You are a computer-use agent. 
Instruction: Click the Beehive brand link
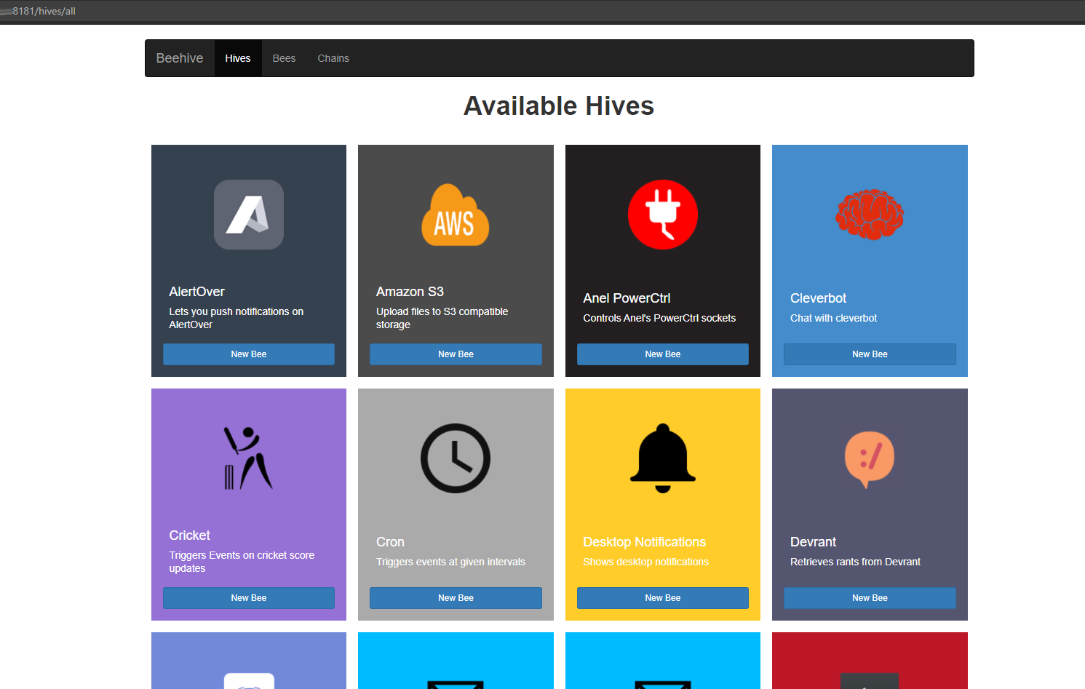pos(180,58)
